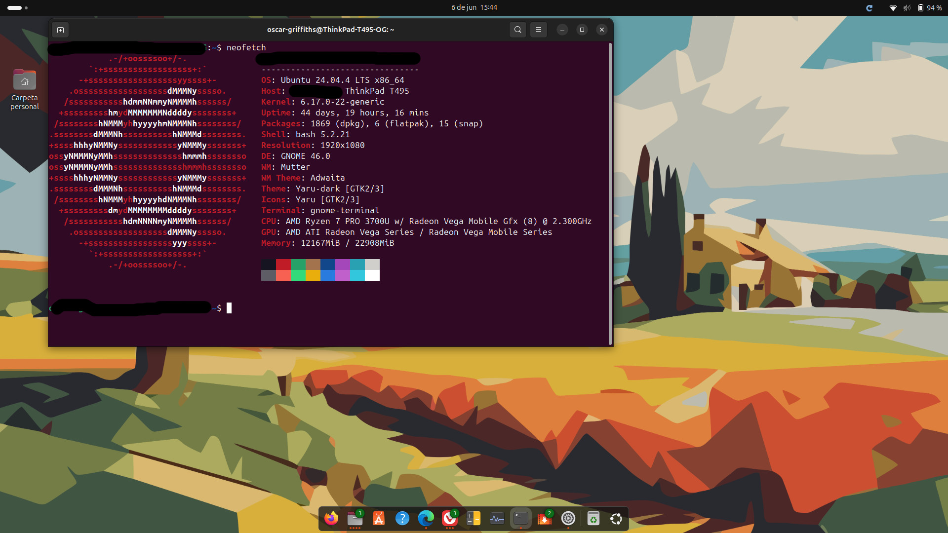Open the gear-with-play-arrow dock icon
This screenshot has width=948, height=533.
point(568,518)
